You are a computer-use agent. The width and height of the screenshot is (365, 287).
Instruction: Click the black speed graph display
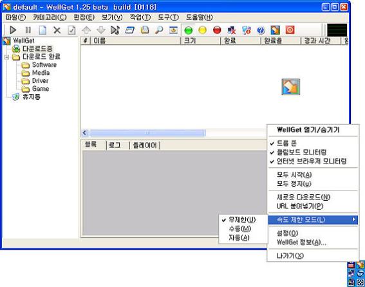(x=337, y=30)
